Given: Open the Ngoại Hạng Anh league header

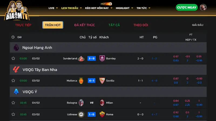Looking at the screenshot, I should [37, 48].
